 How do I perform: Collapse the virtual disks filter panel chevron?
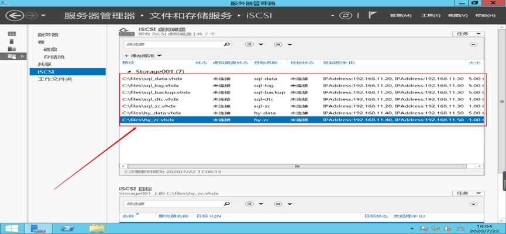click(473, 45)
